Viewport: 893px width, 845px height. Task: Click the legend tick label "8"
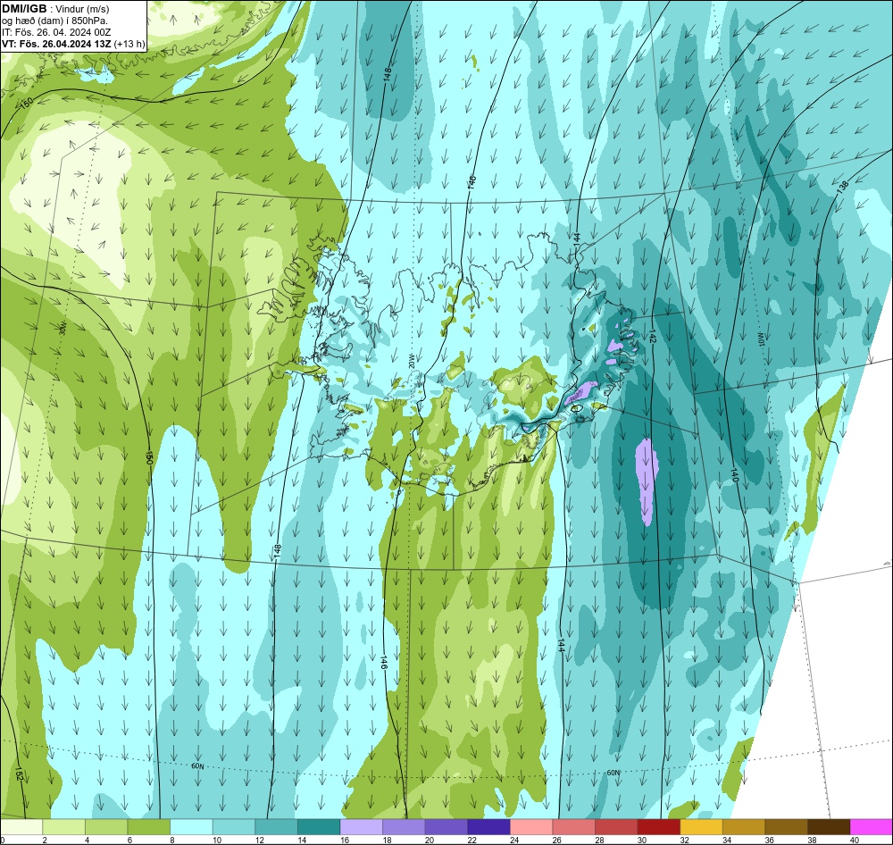coord(174,840)
